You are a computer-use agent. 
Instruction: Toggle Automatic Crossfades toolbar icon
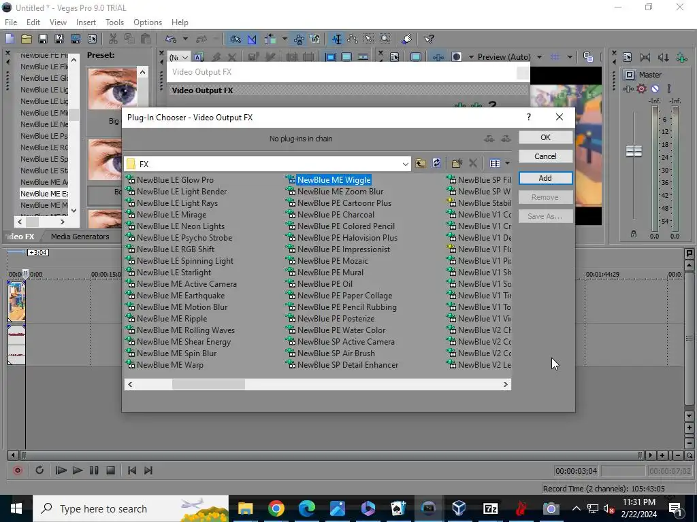(x=252, y=39)
